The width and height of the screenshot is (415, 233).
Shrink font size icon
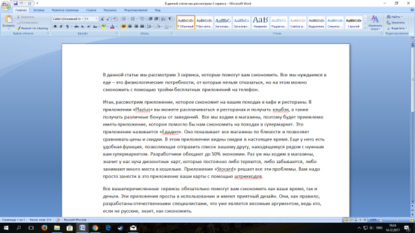(108, 19)
